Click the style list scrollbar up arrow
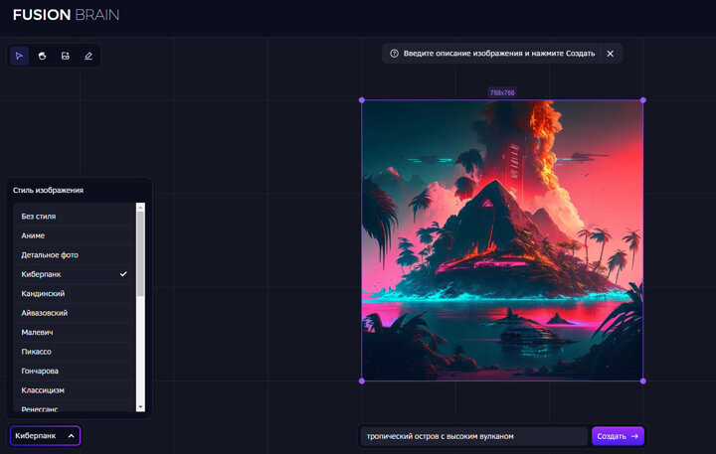The height and width of the screenshot is (454, 716). pyautogui.click(x=140, y=208)
